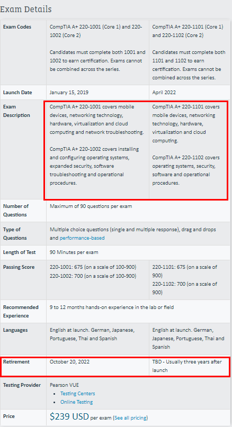Select the Languages row label
This screenshot has width=232, height=427.
pyautogui.click(x=15, y=330)
